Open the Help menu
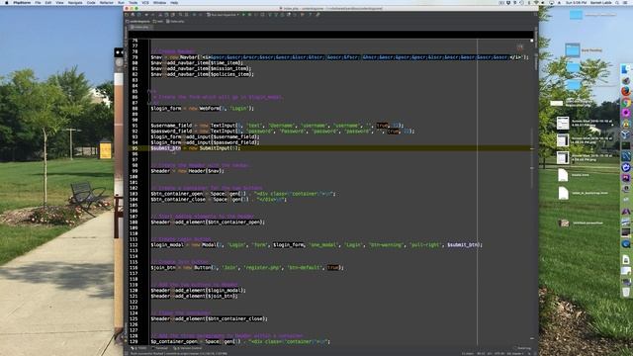 click(174, 2)
